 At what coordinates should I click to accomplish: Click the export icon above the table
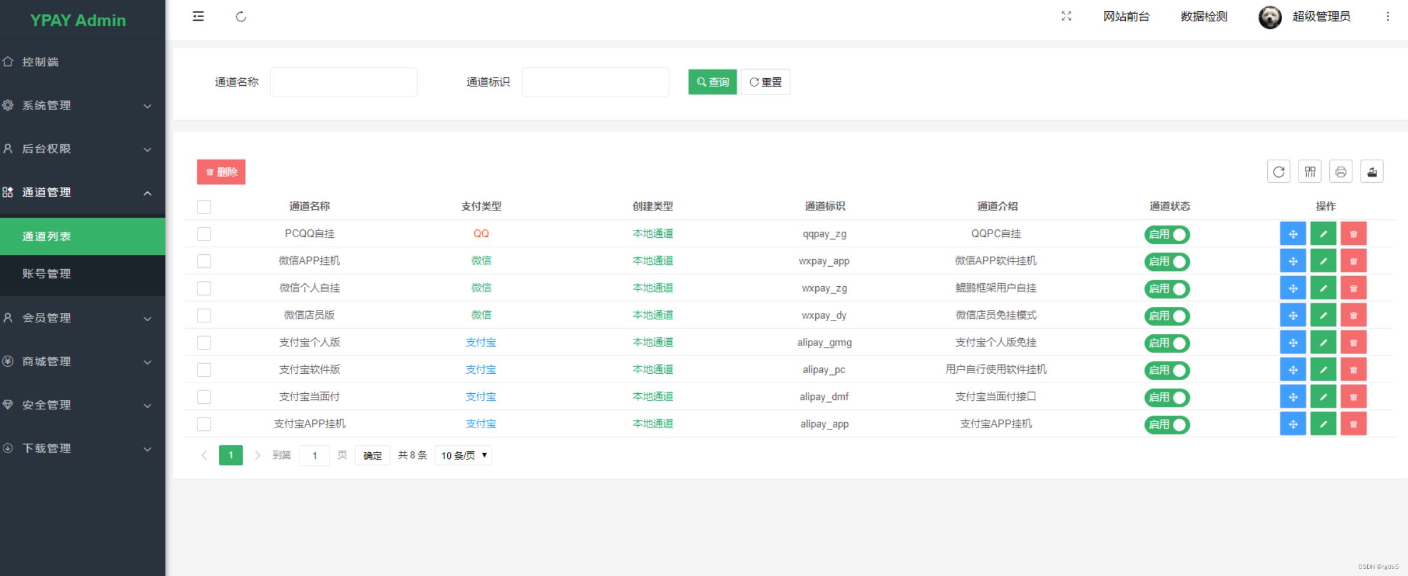pos(1371,171)
